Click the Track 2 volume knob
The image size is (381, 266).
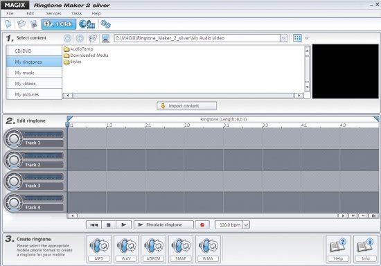point(14,160)
